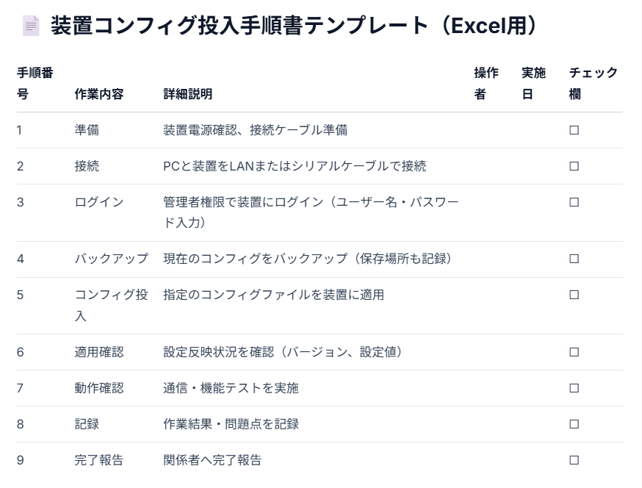Click the 操作者 column header
The width and height of the screenshot is (642, 488).
(x=486, y=84)
